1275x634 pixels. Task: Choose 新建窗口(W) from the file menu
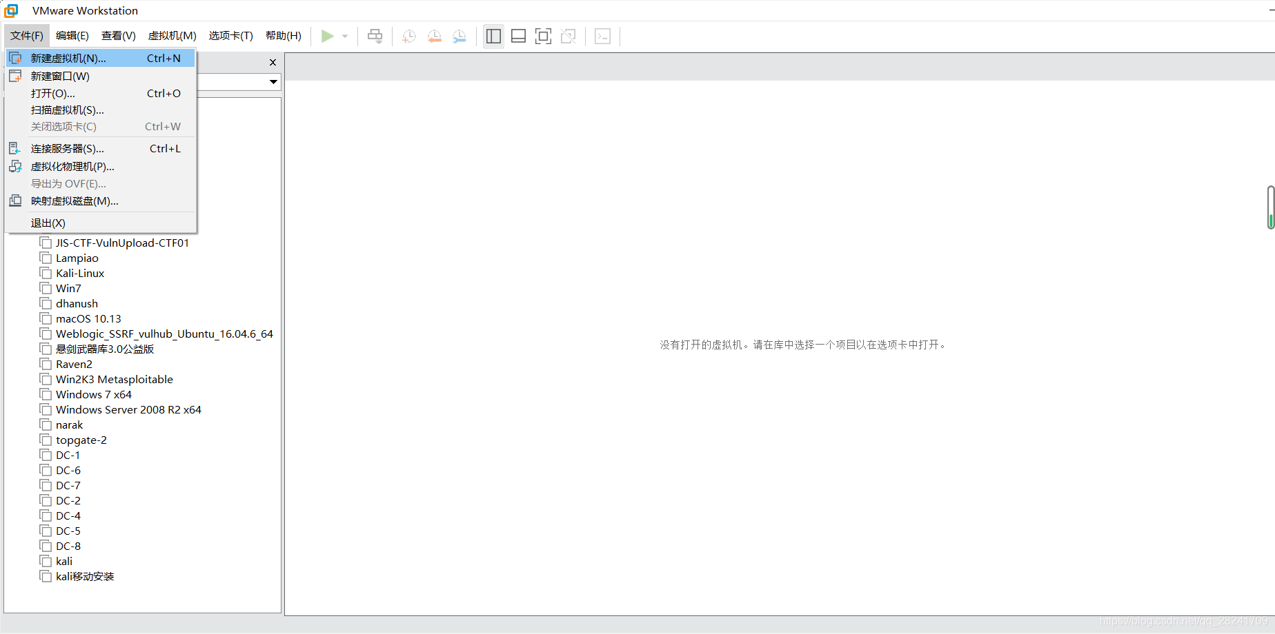[101, 76]
